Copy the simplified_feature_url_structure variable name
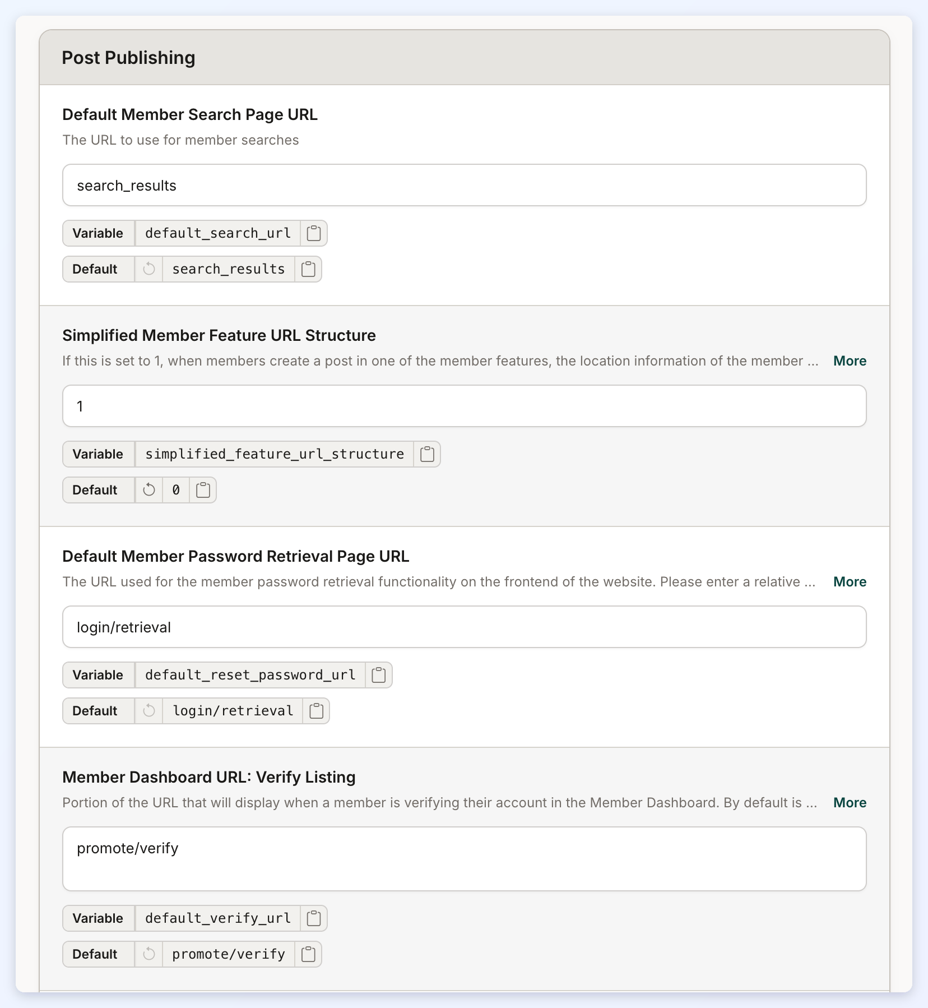Screen dimensions: 928x1008 click(x=427, y=454)
